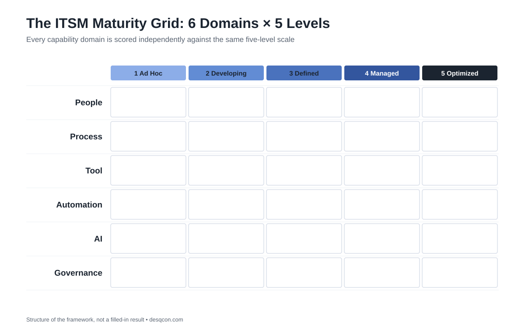Select the People cell under 5 Optimized
This screenshot has height=332, width=525.
coord(460,102)
